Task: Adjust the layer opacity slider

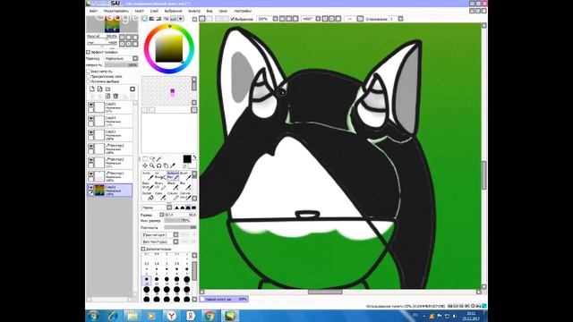Action: (121, 65)
